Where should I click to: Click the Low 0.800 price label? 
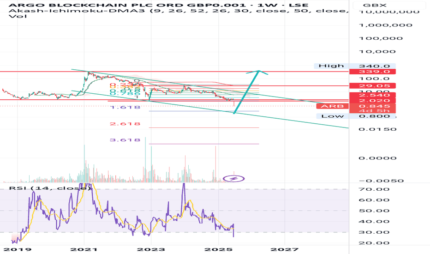(x=356, y=116)
